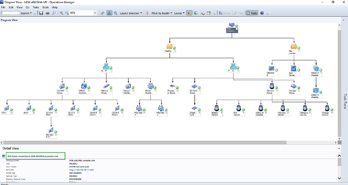348x185 pixels.
Task: Open the Tools menu
Action: (x=45, y=7)
